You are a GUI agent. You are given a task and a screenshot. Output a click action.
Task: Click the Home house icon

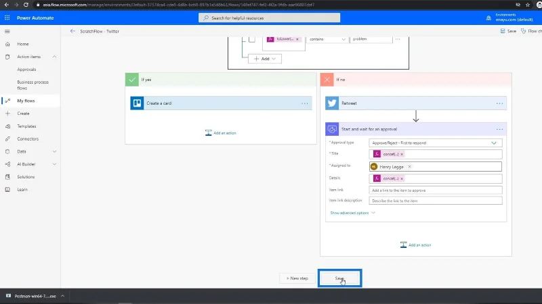coord(7,44)
